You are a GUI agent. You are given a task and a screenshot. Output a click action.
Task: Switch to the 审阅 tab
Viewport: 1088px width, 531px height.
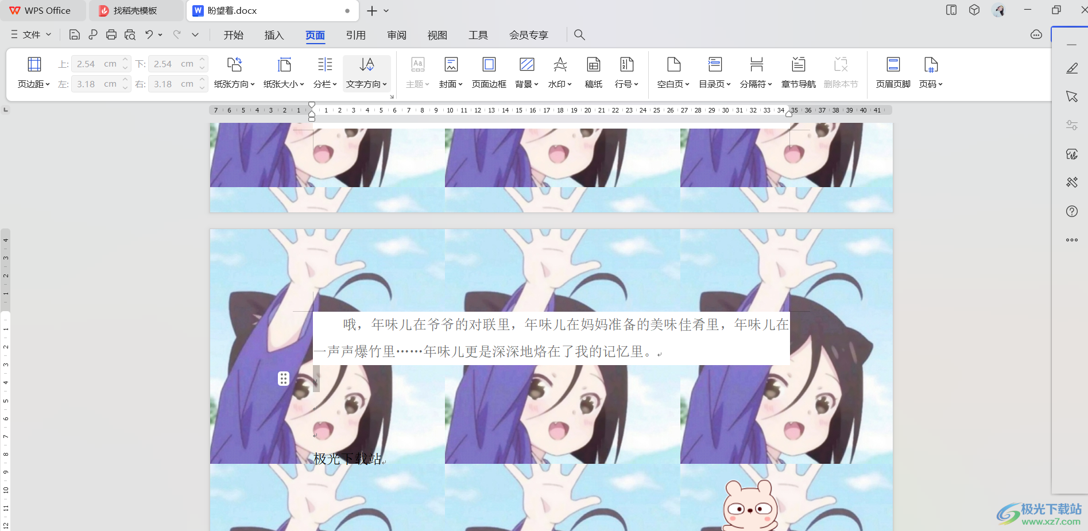pos(397,35)
